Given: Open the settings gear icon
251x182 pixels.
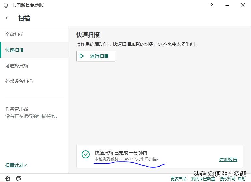Looking at the screenshot, I should tap(8, 178).
